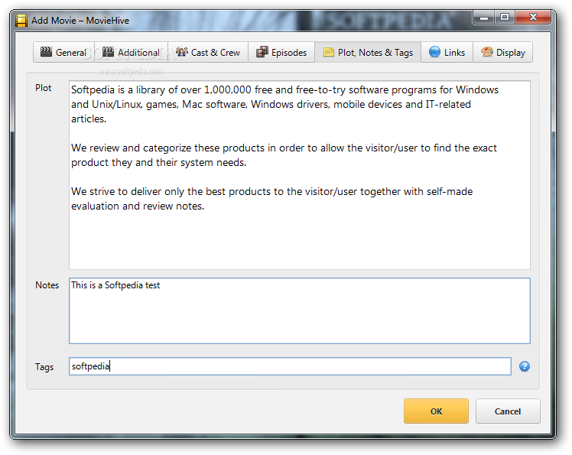The height and width of the screenshot is (455, 572).
Task: Click the Cancel button
Action: point(508,411)
